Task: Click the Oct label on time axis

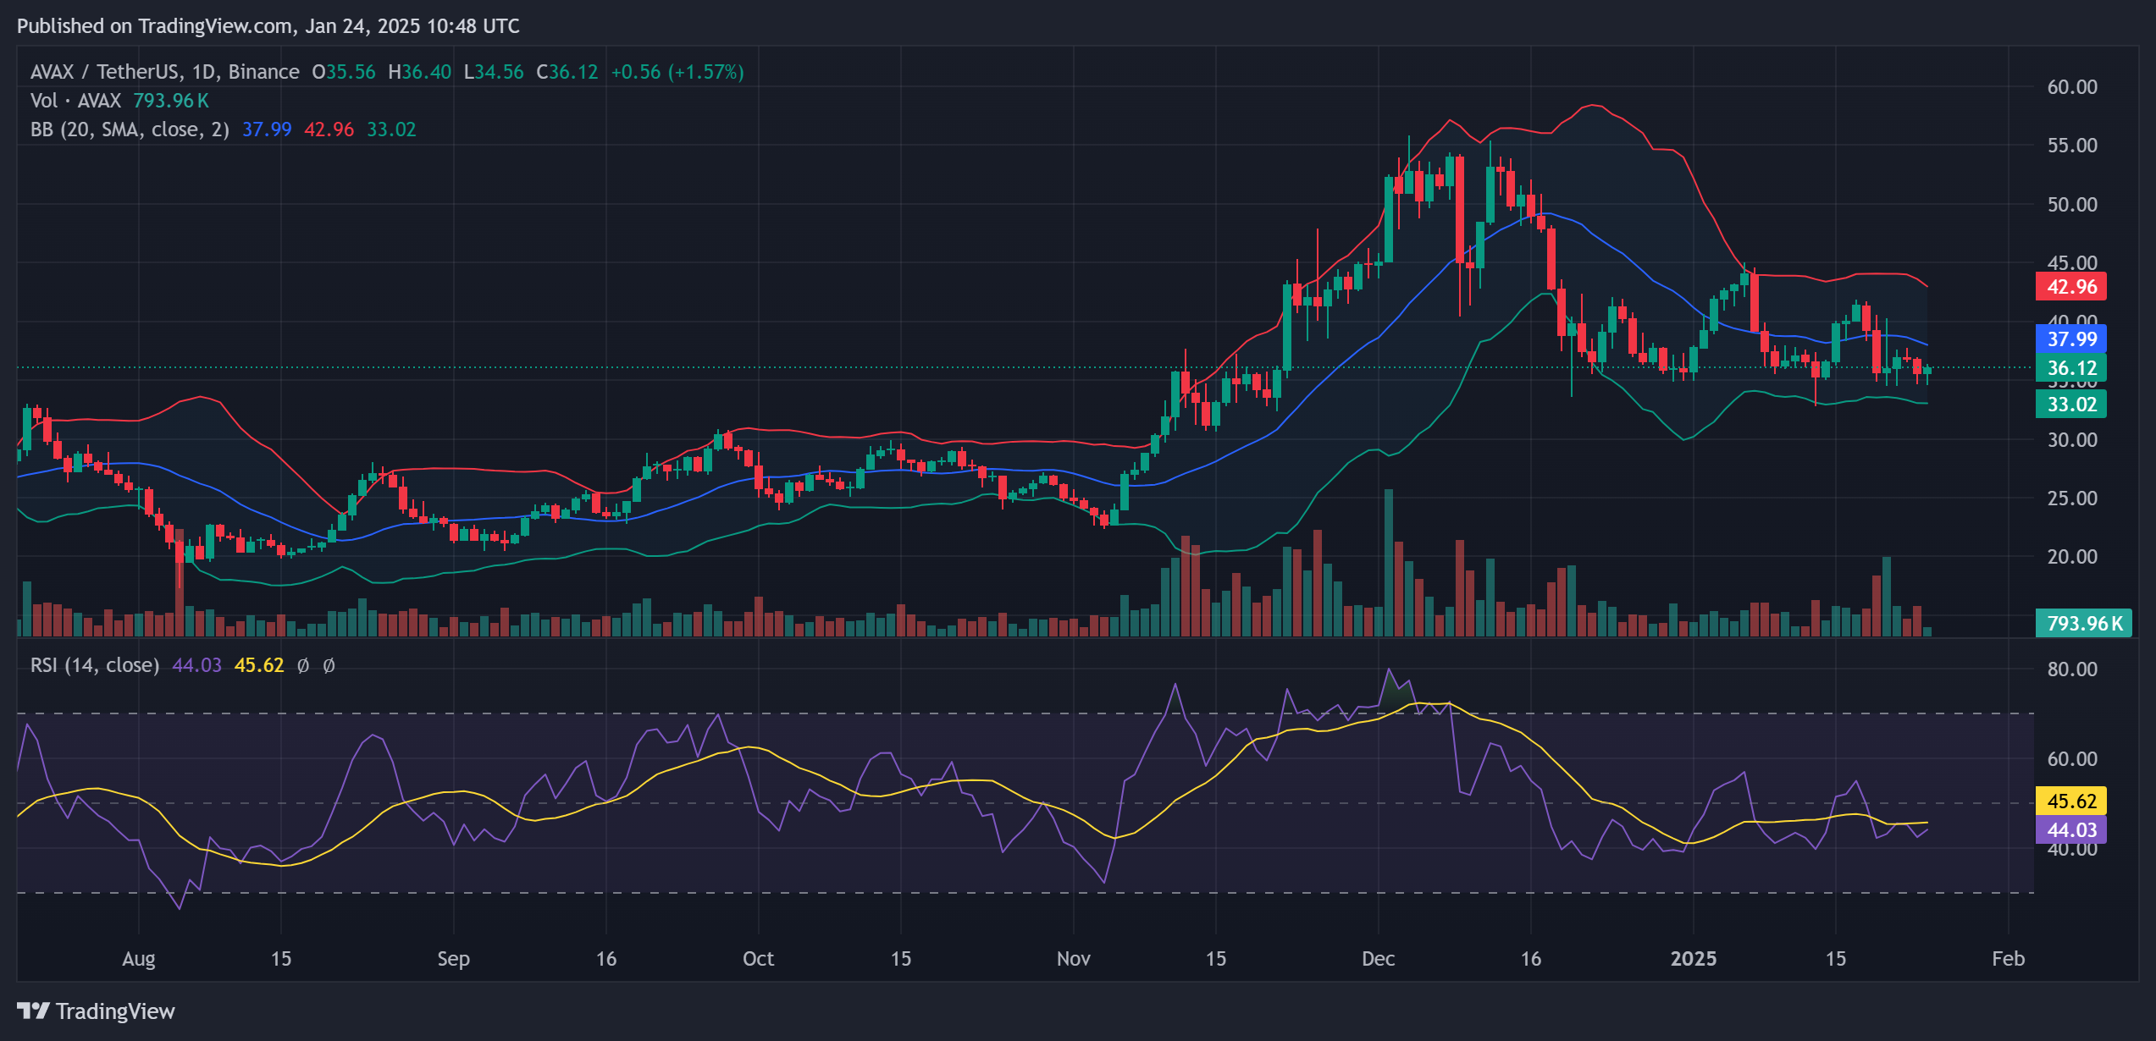Action: coord(759,959)
